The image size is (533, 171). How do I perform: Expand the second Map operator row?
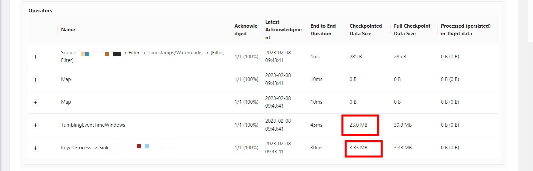point(36,102)
